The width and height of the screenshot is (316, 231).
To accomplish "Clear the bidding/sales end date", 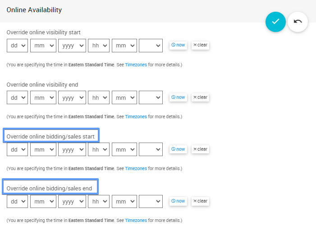I will [x=200, y=201].
